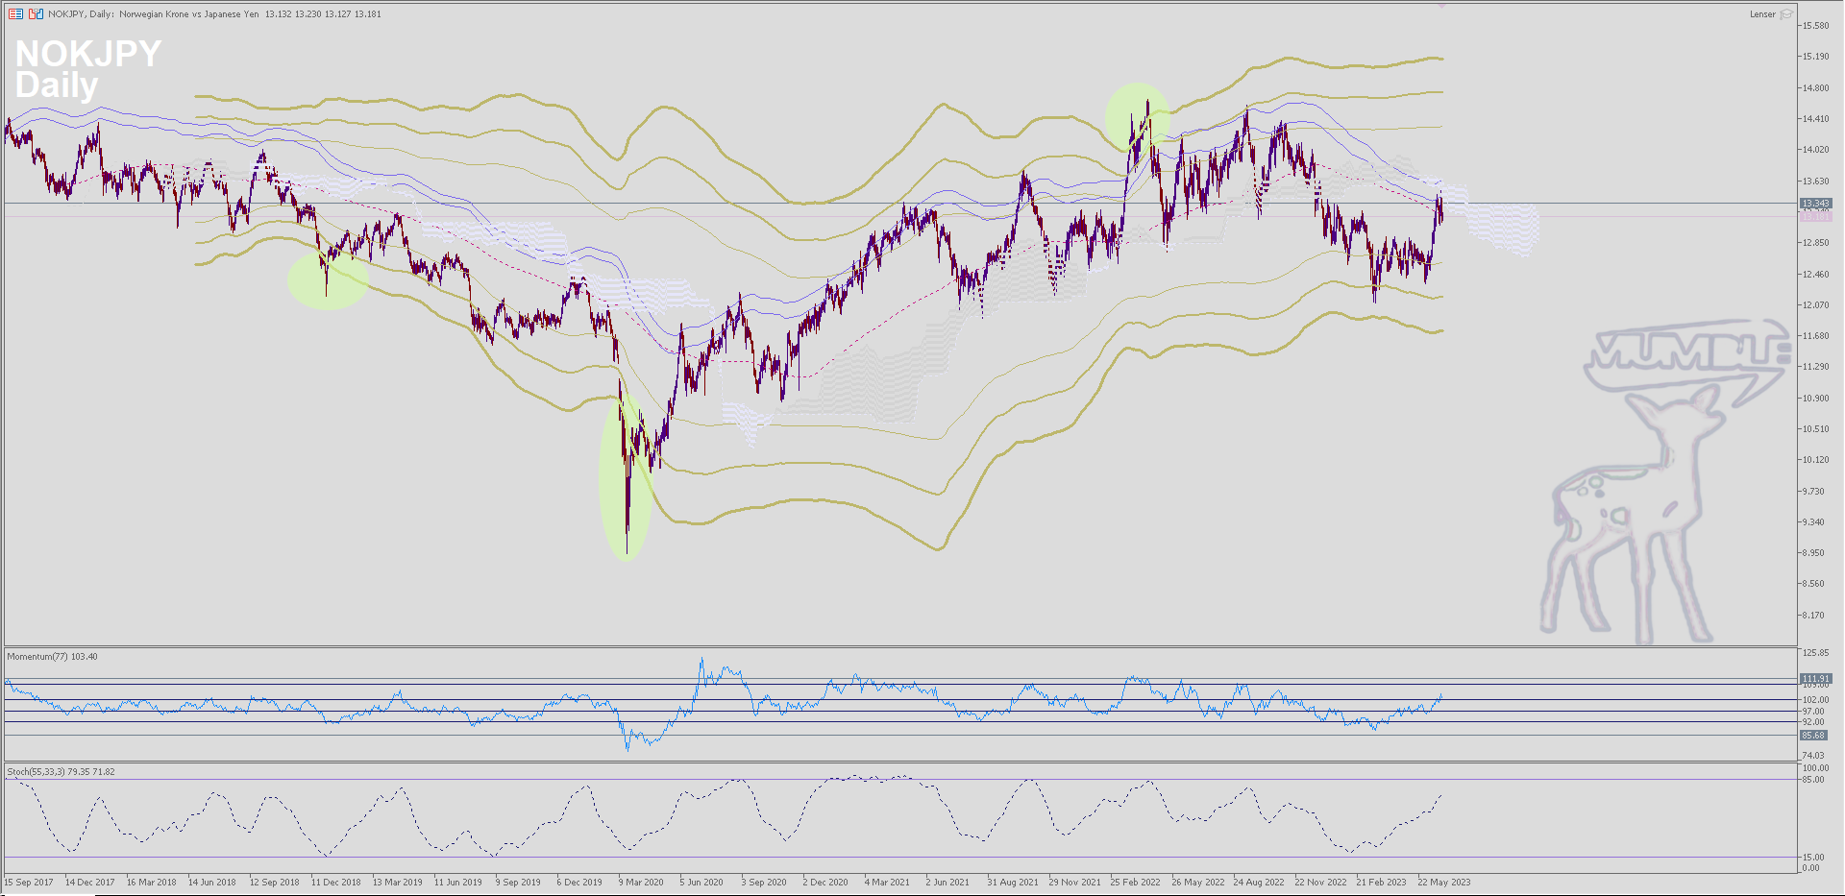Image resolution: width=1845 pixels, height=896 pixels.
Task: Click the large NOKJPY Daily watermark label
Action: 87,69
